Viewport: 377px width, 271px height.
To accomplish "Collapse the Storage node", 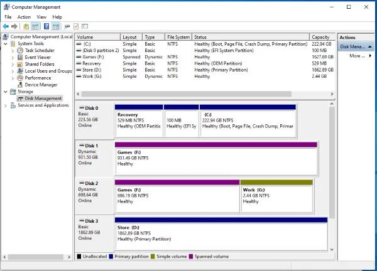I will 6,92.
